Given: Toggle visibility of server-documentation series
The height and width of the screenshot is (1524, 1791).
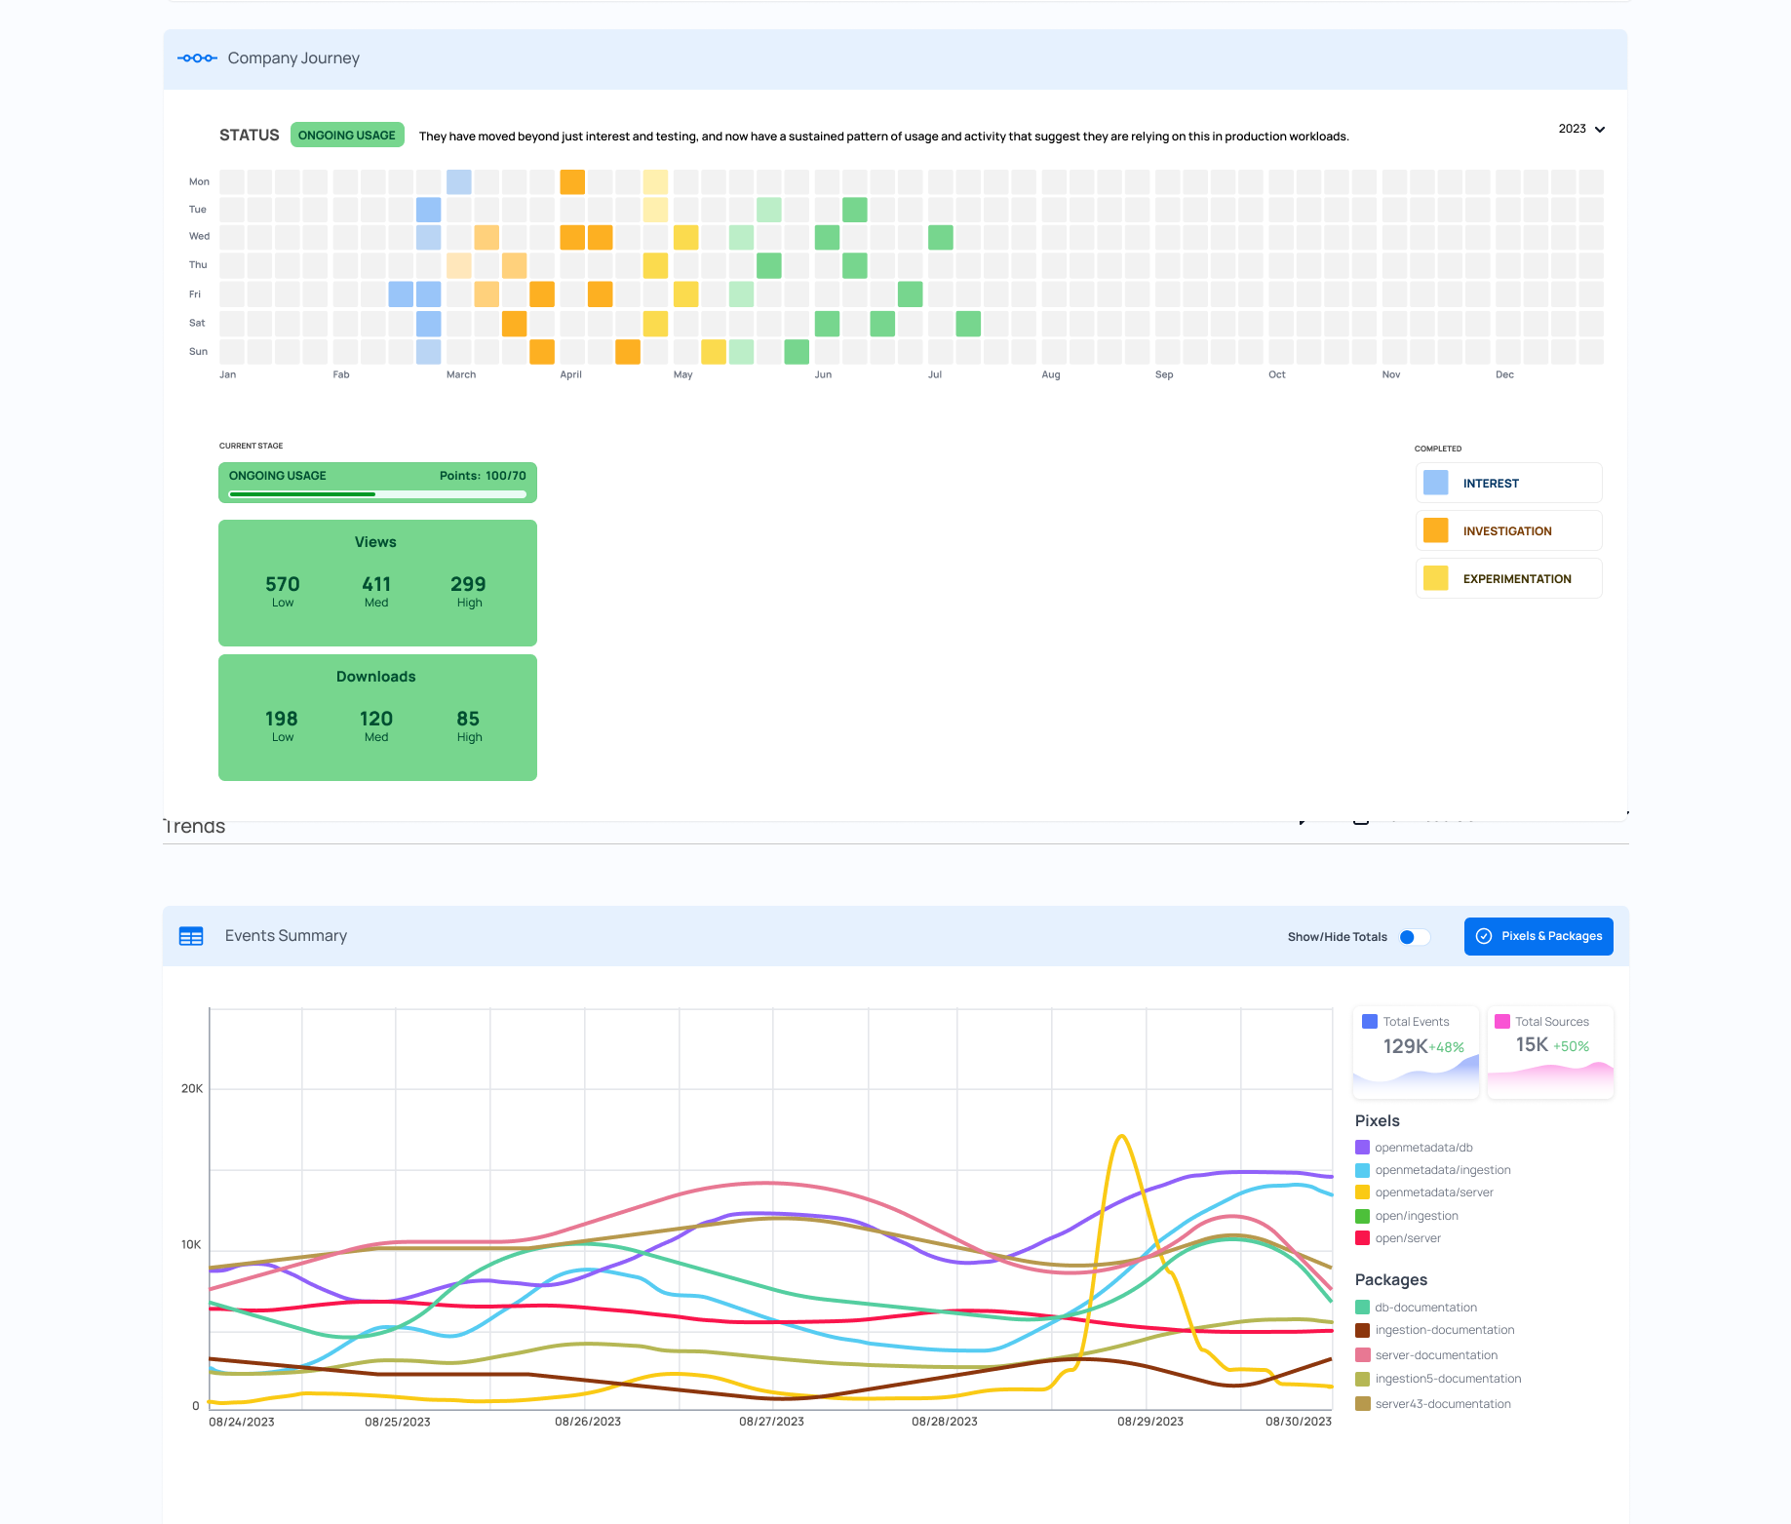Looking at the screenshot, I should (x=1435, y=1355).
